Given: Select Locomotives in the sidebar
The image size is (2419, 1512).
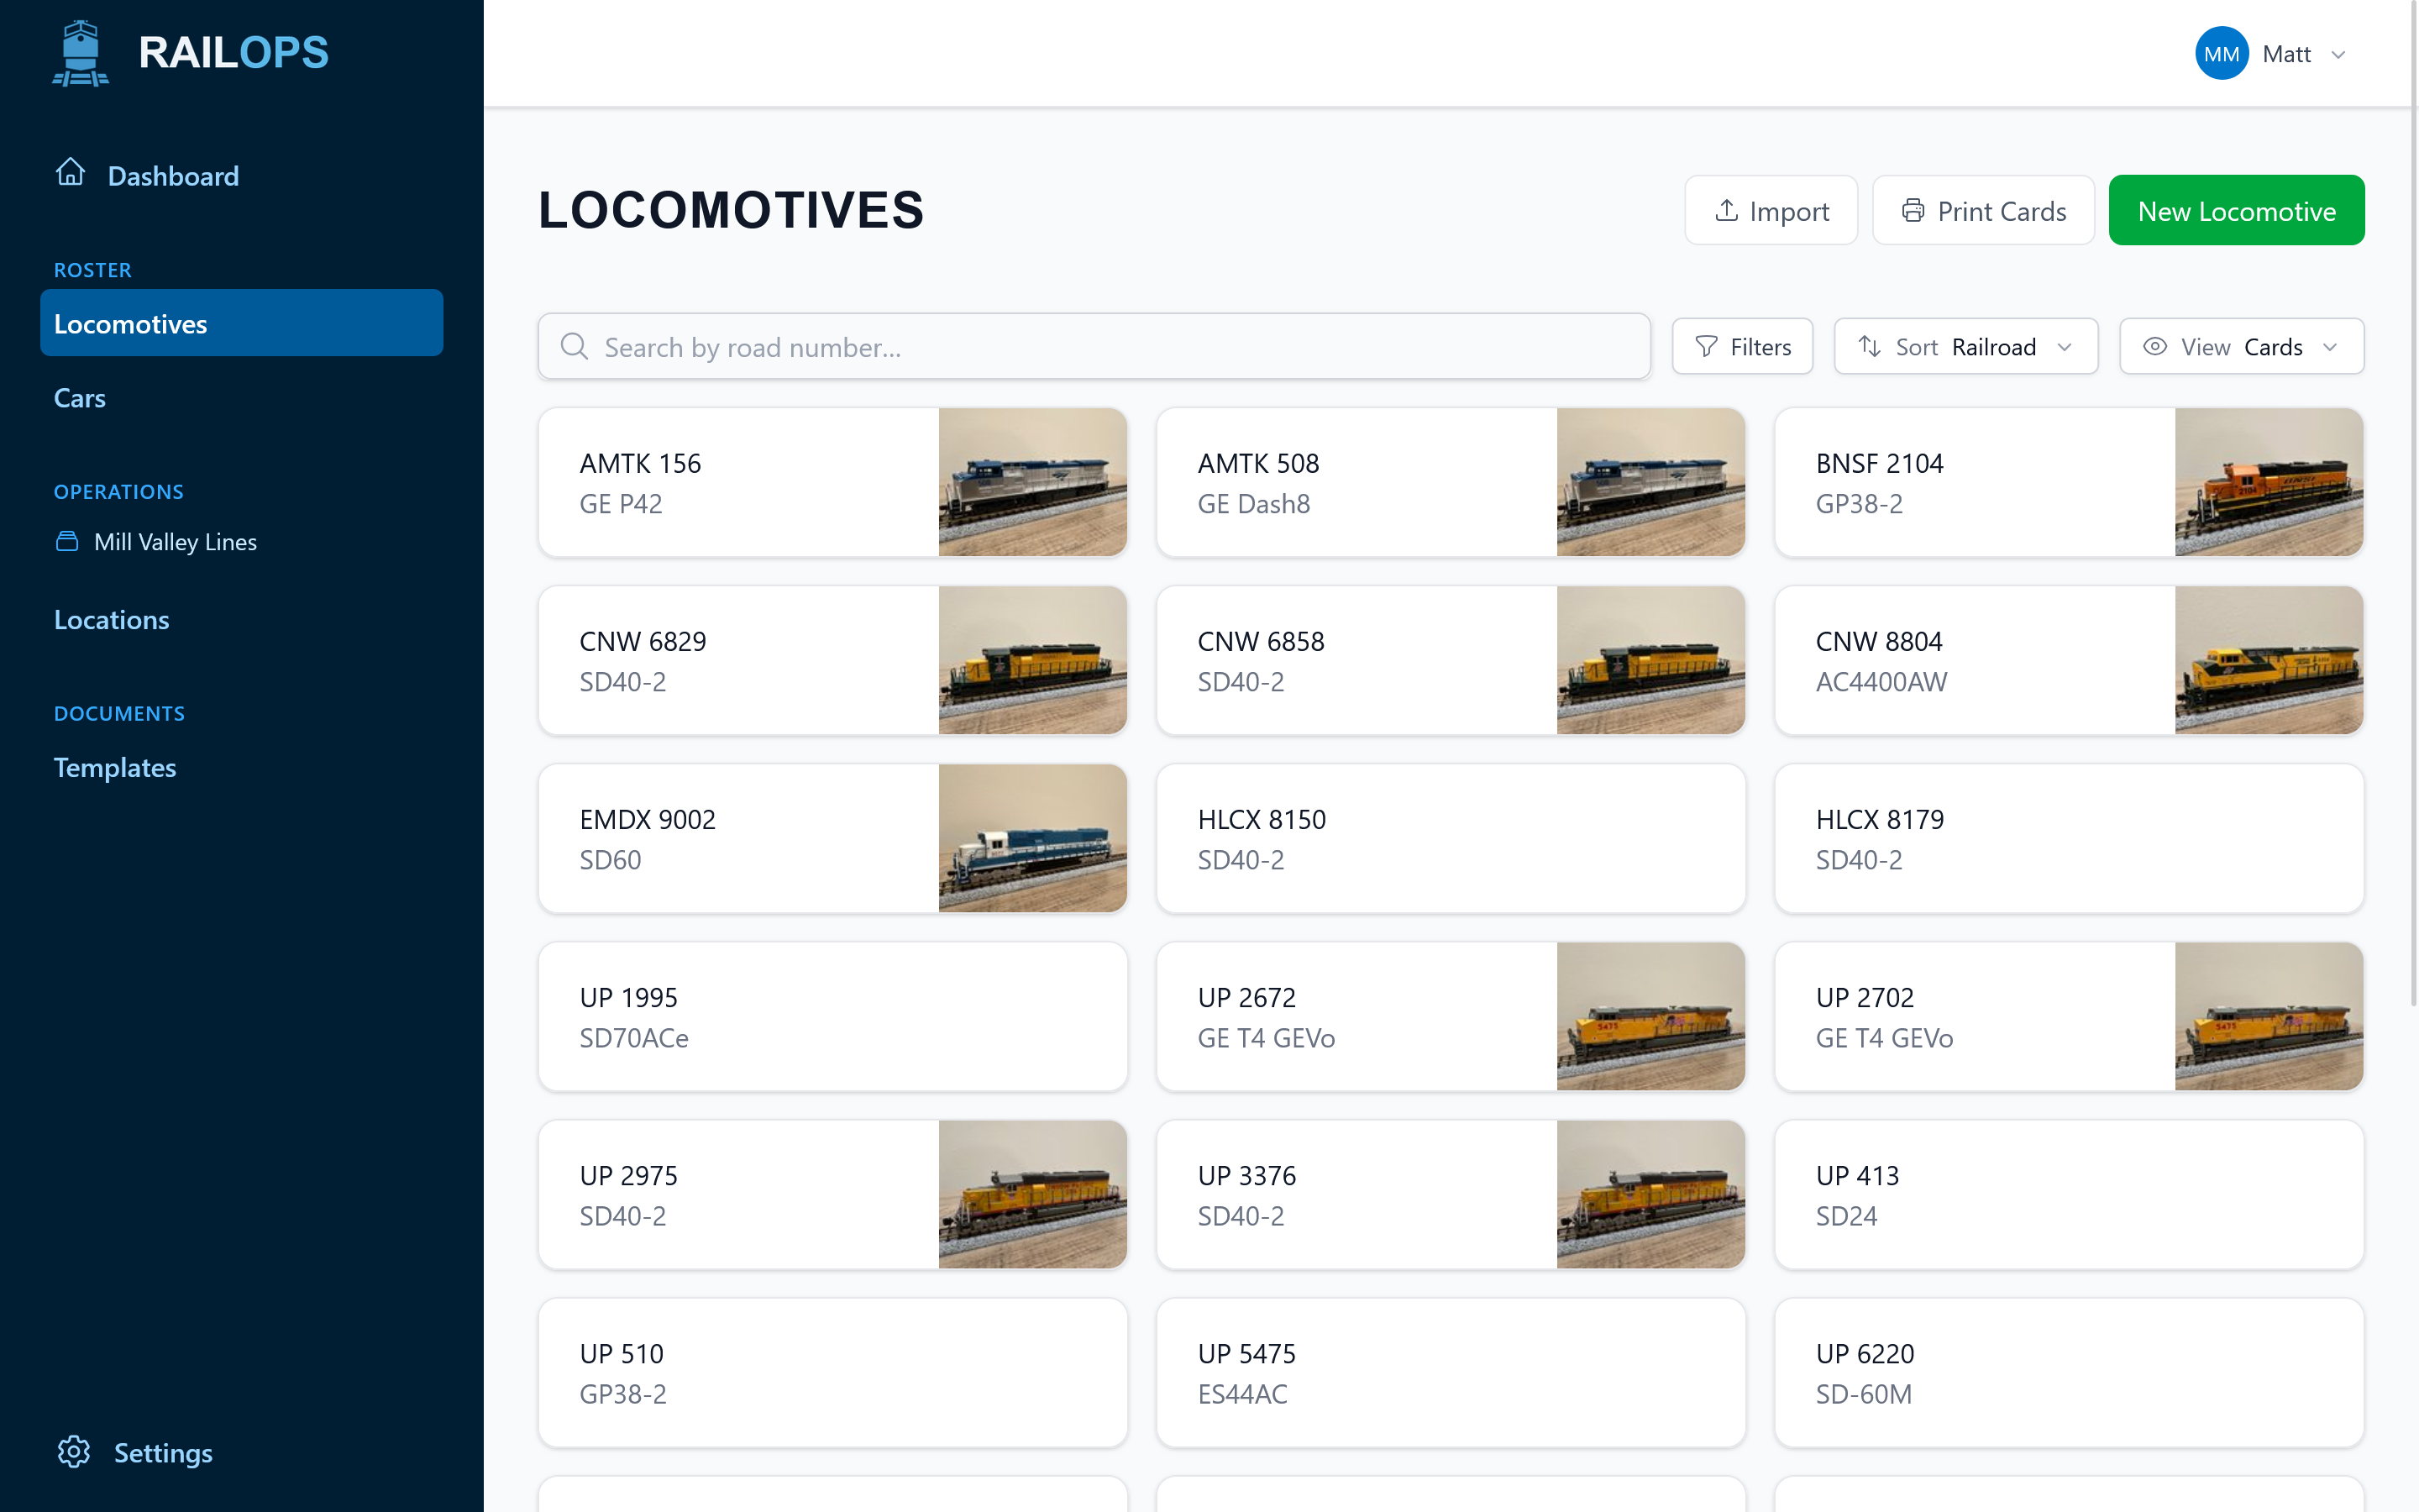Looking at the screenshot, I should click(242, 323).
